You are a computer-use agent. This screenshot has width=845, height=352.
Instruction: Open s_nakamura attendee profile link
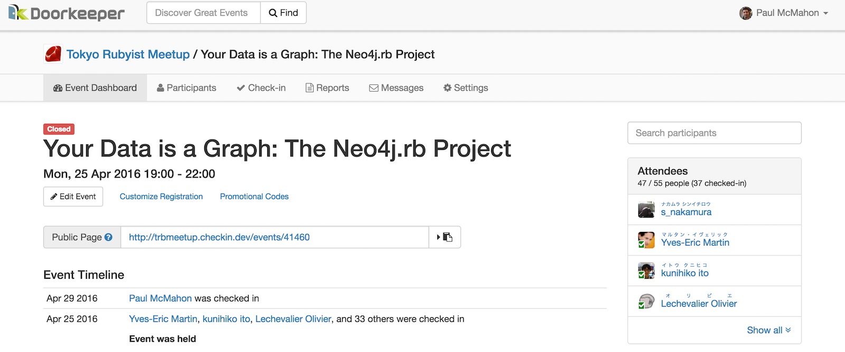coord(686,212)
